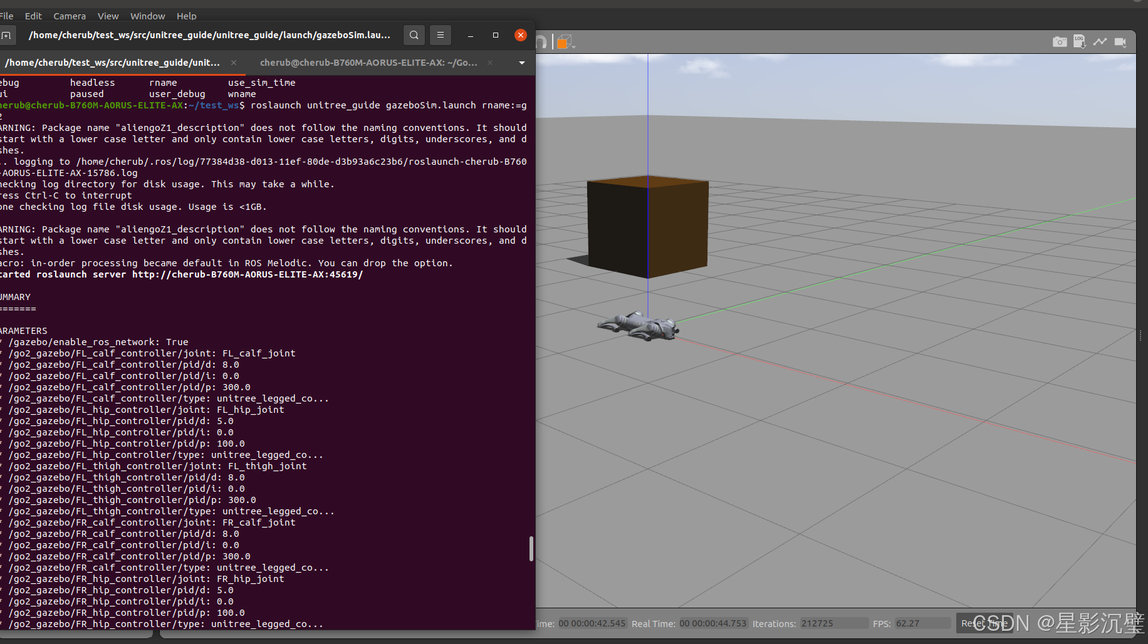Click the 'FL_calf_controller/joint: FL_calf_joint' line
The height and width of the screenshot is (644, 1148).
click(152, 353)
